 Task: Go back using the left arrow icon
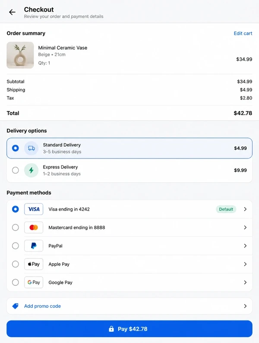click(12, 12)
